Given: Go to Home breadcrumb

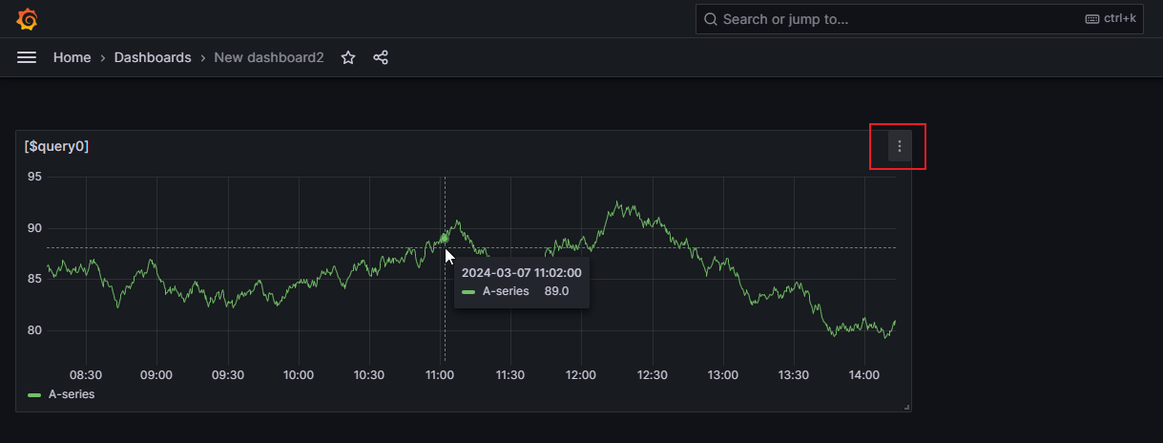Looking at the screenshot, I should pyautogui.click(x=73, y=57).
